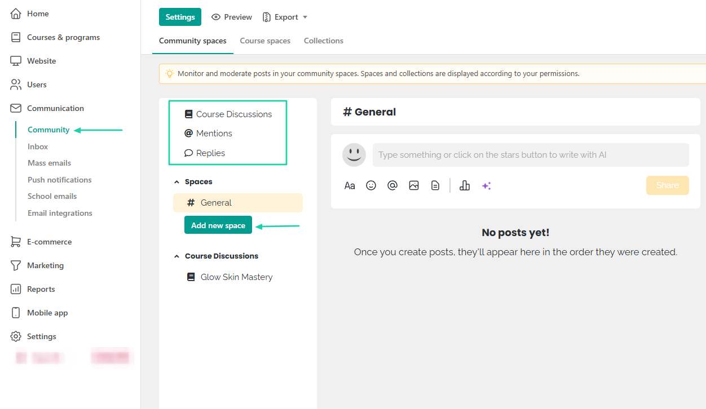
Task: Open the Replies filter
Action: coord(205,153)
